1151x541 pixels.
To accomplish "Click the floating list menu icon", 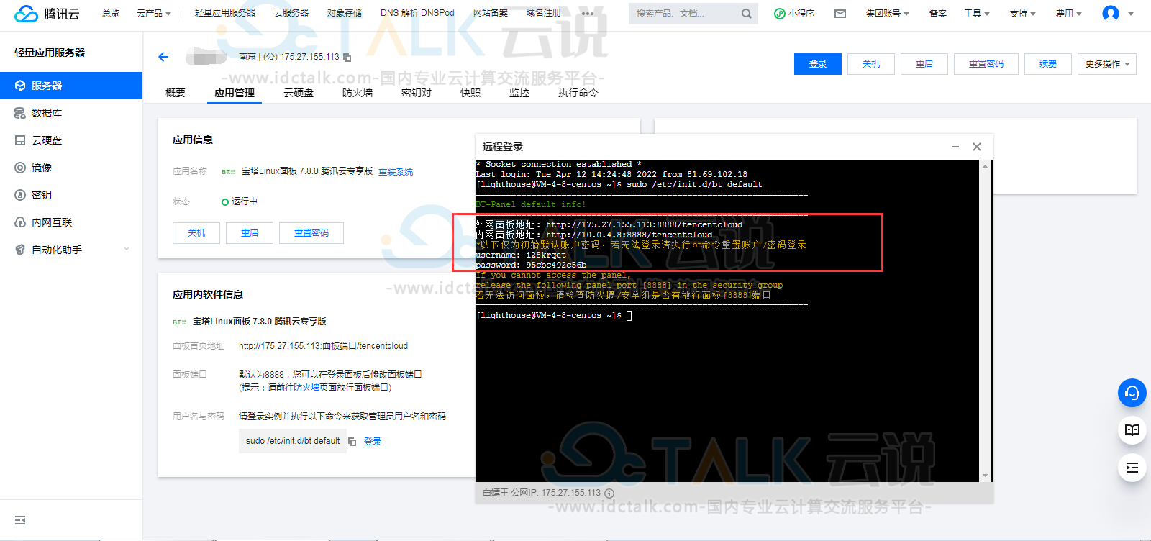I will pos(1132,468).
